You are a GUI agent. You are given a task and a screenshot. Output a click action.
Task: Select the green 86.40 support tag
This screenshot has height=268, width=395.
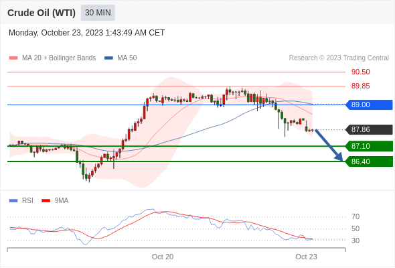click(369, 161)
